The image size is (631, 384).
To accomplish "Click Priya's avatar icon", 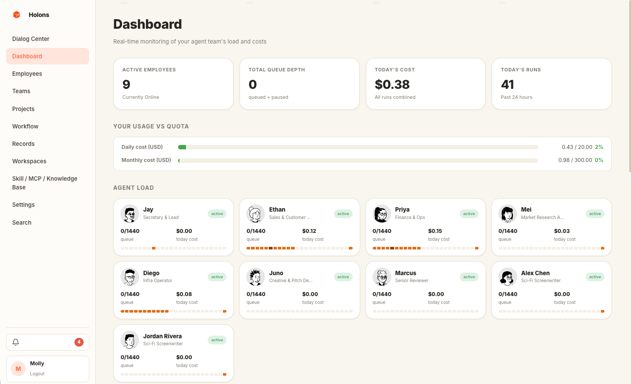I will [381, 214].
